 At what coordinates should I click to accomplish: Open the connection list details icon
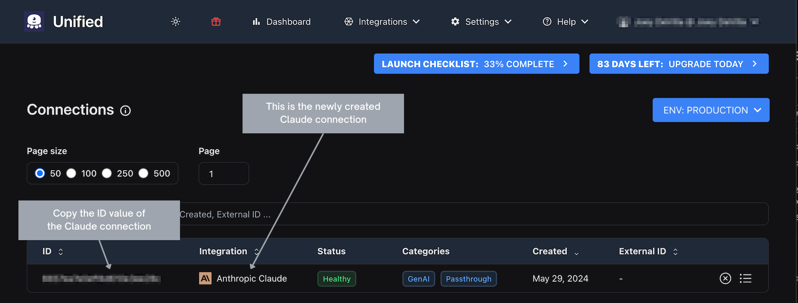tap(746, 279)
